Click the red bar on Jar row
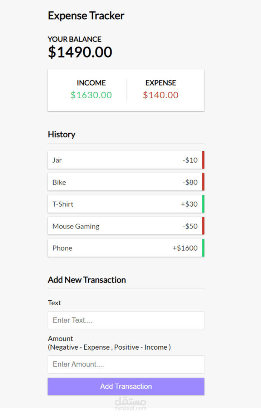Screen dimensions: 261x419 pyautogui.click(x=203, y=160)
